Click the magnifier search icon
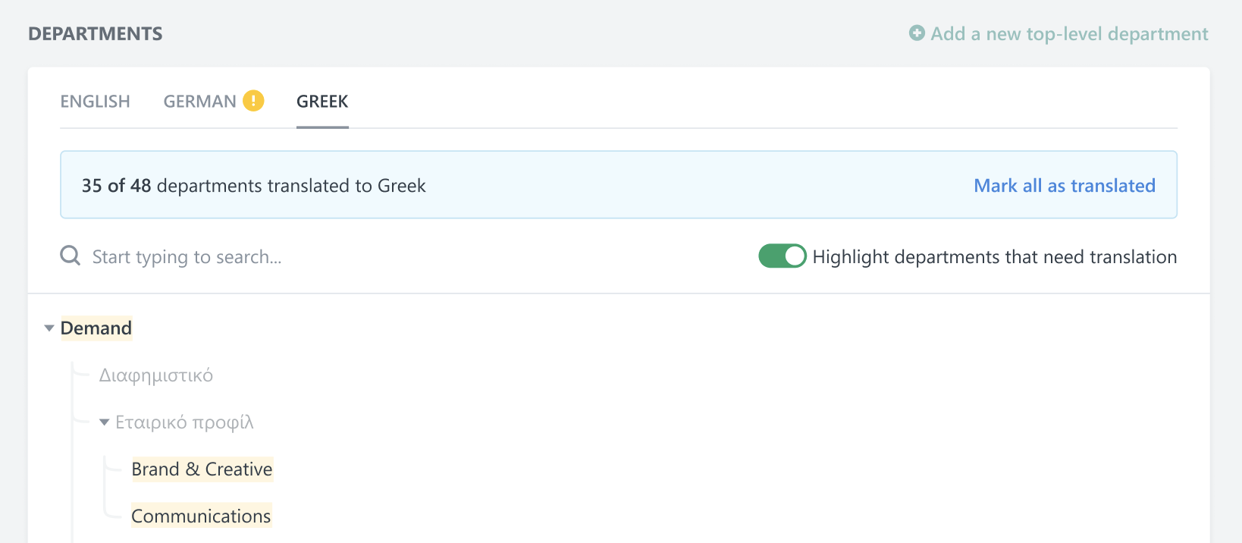 [x=71, y=256]
